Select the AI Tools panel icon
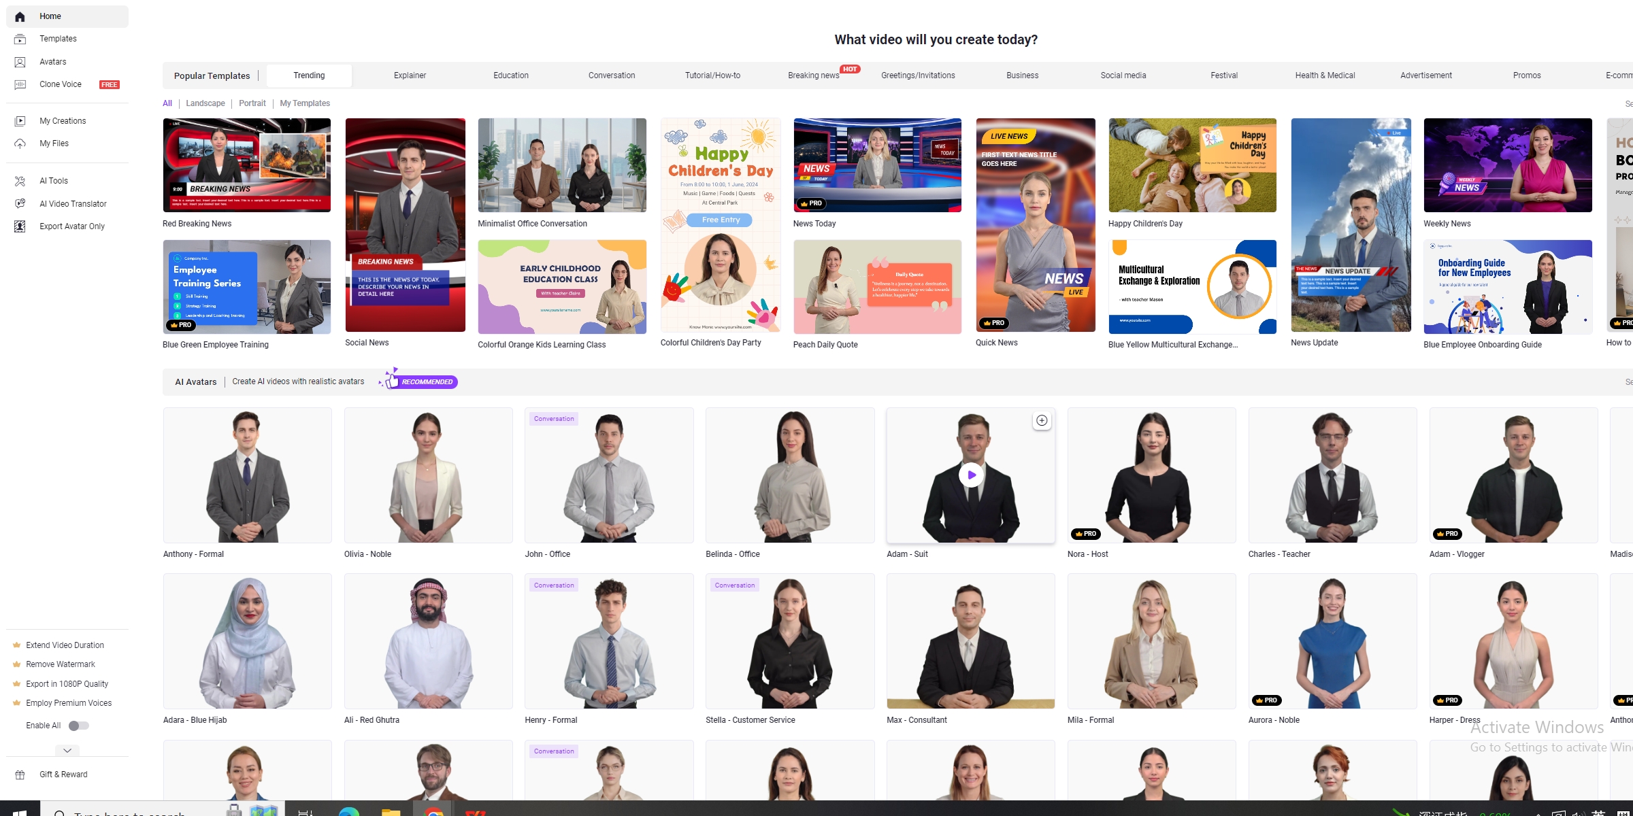 pos(20,180)
